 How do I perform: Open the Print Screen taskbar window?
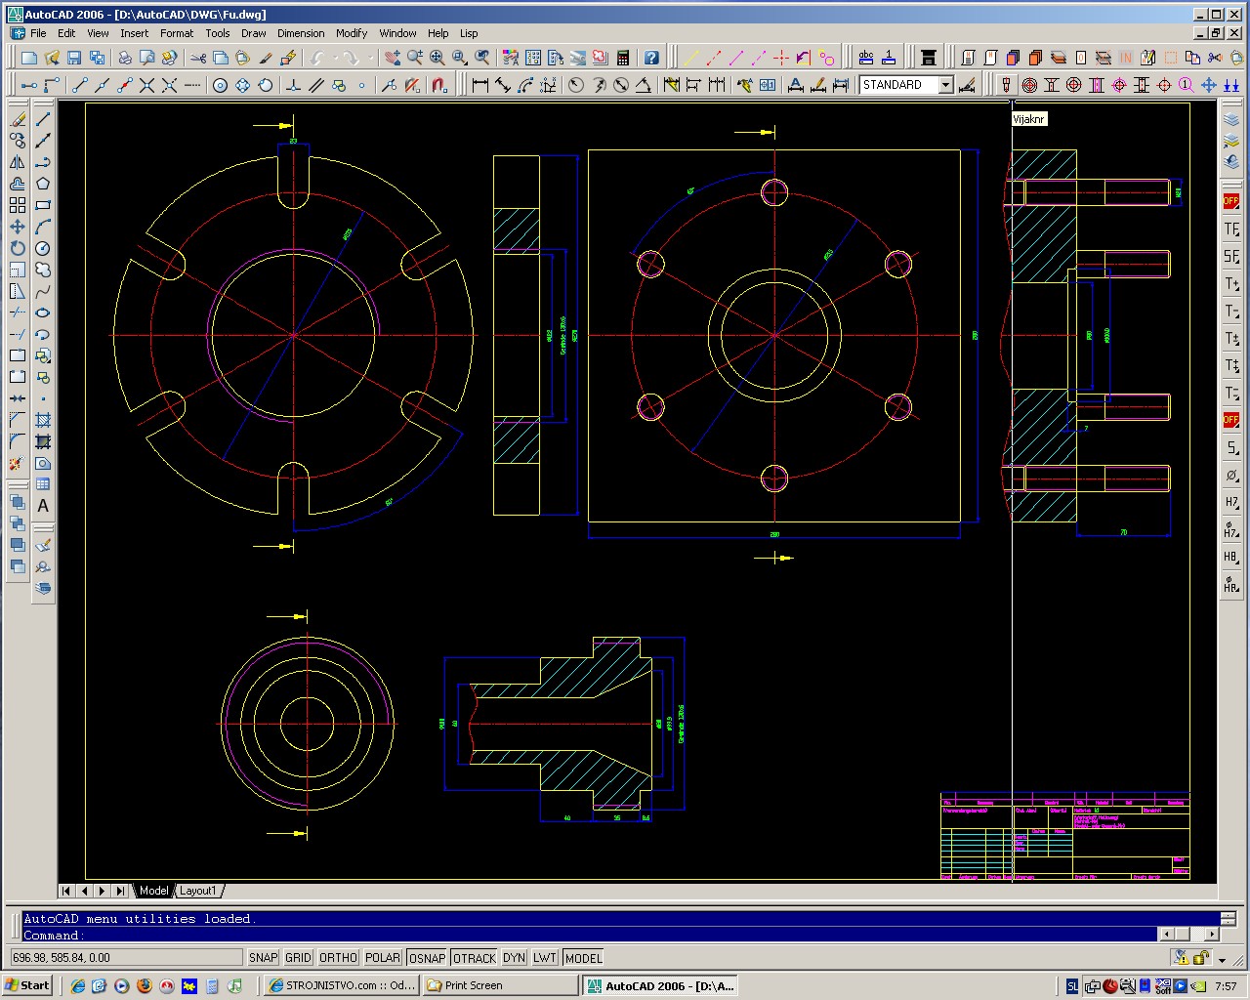tap(500, 985)
